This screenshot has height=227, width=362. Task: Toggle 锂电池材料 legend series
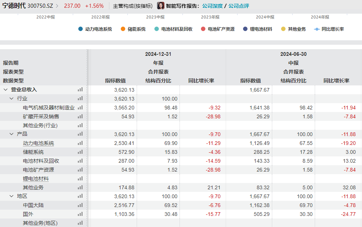click(x=258, y=29)
